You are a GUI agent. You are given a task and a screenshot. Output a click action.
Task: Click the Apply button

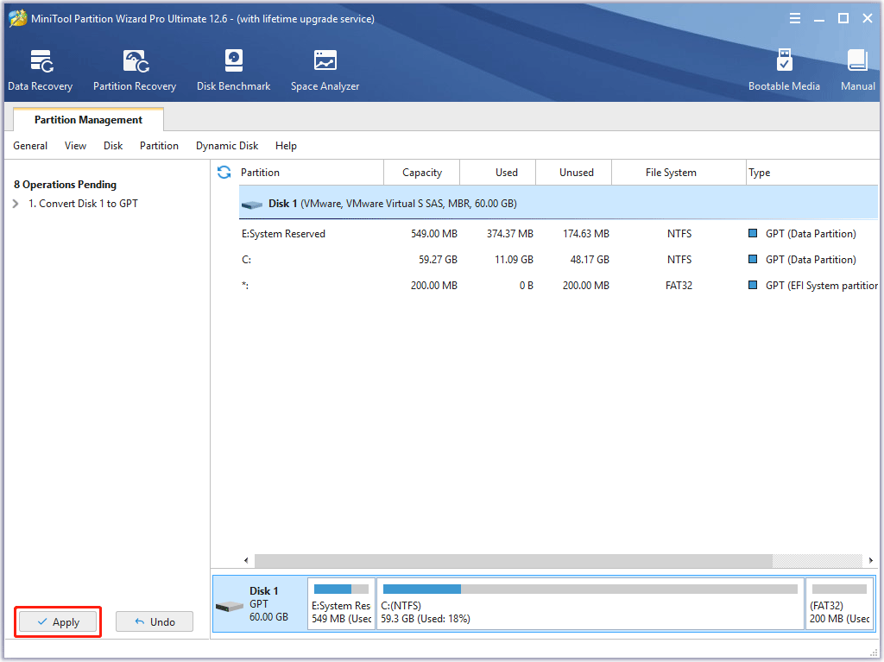(x=59, y=621)
